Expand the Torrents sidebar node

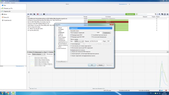coord(1,11)
